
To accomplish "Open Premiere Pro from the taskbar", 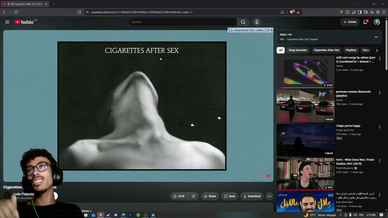I will 131,215.
